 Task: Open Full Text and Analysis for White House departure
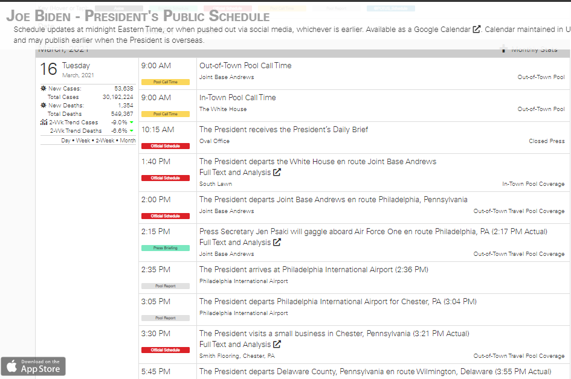coord(235,173)
